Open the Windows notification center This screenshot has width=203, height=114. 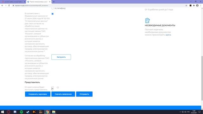coord(200,112)
